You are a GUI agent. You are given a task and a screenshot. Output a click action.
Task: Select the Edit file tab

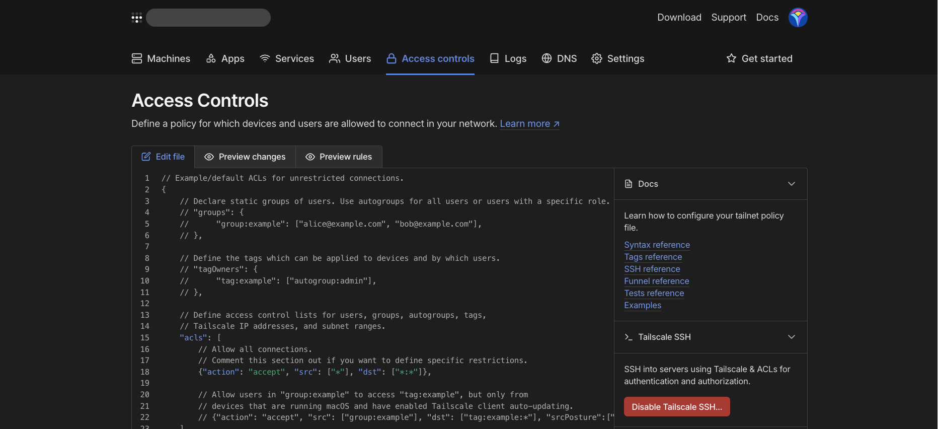click(x=163, y=157)
